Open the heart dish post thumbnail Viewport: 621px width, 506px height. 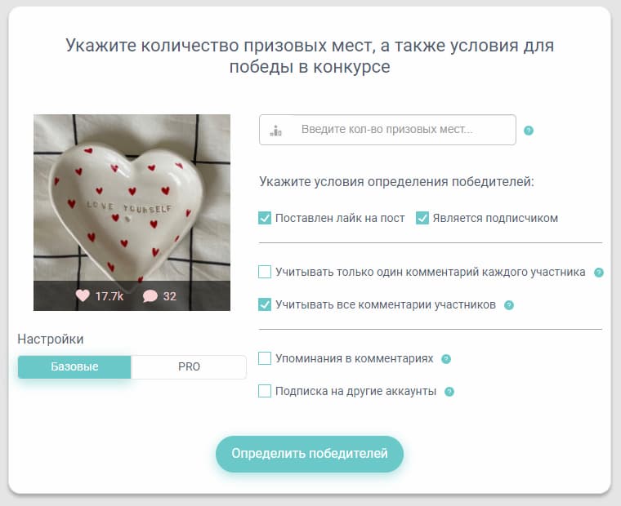[x=132, y=212]
